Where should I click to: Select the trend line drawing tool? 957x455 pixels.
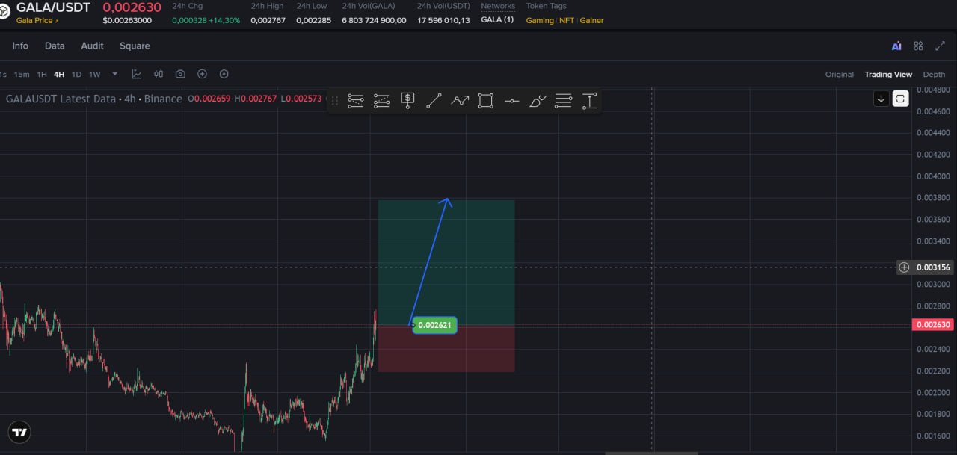tap(434, 101)
